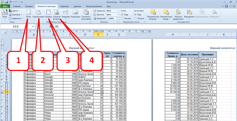Switch to the Формулы tab

pyautogui.click(x=64, y=5)
